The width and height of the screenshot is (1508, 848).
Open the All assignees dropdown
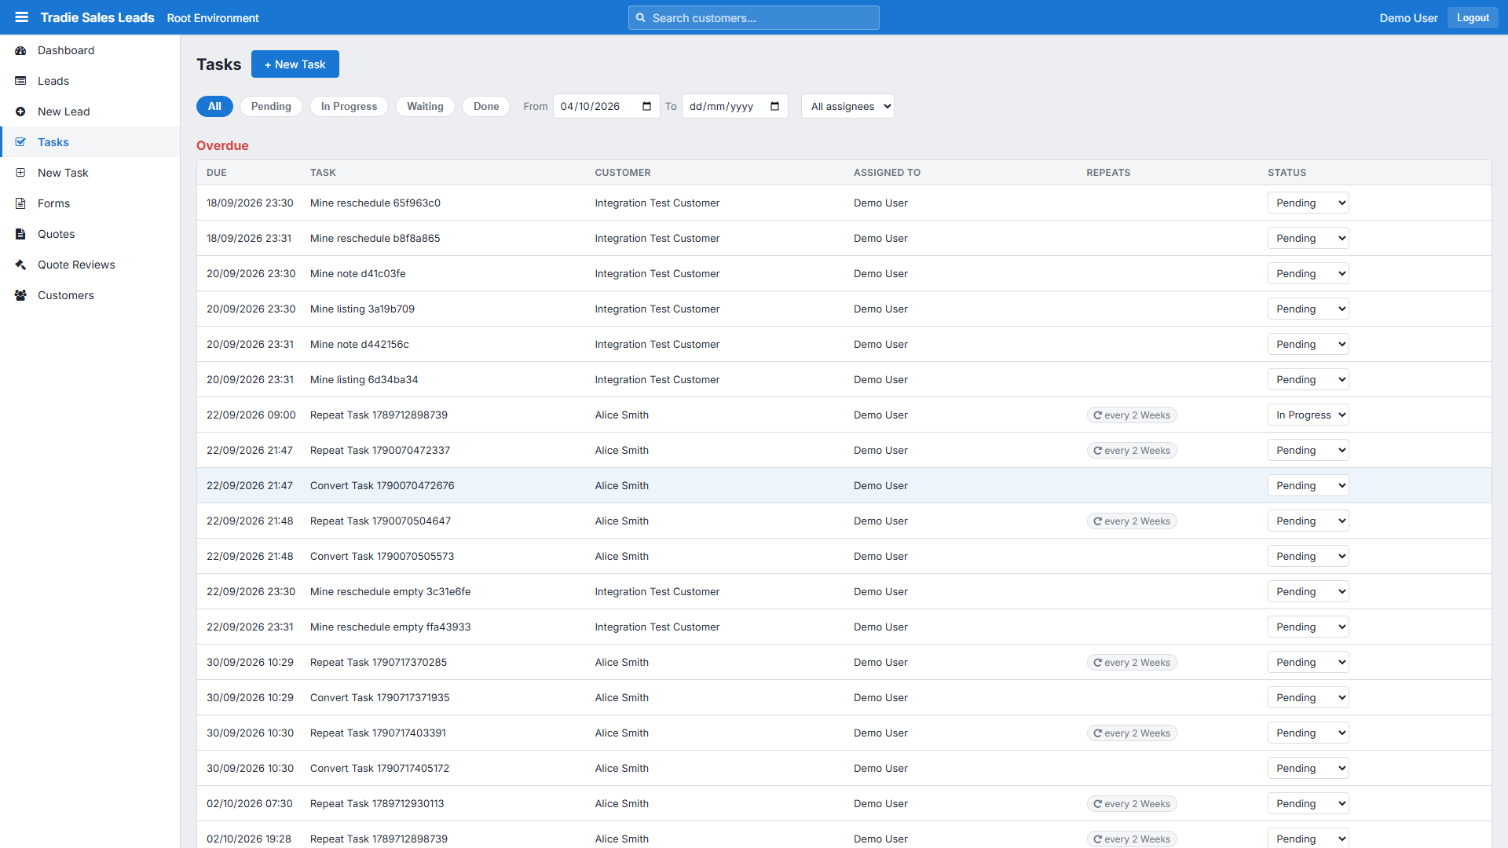pos(847,106)
